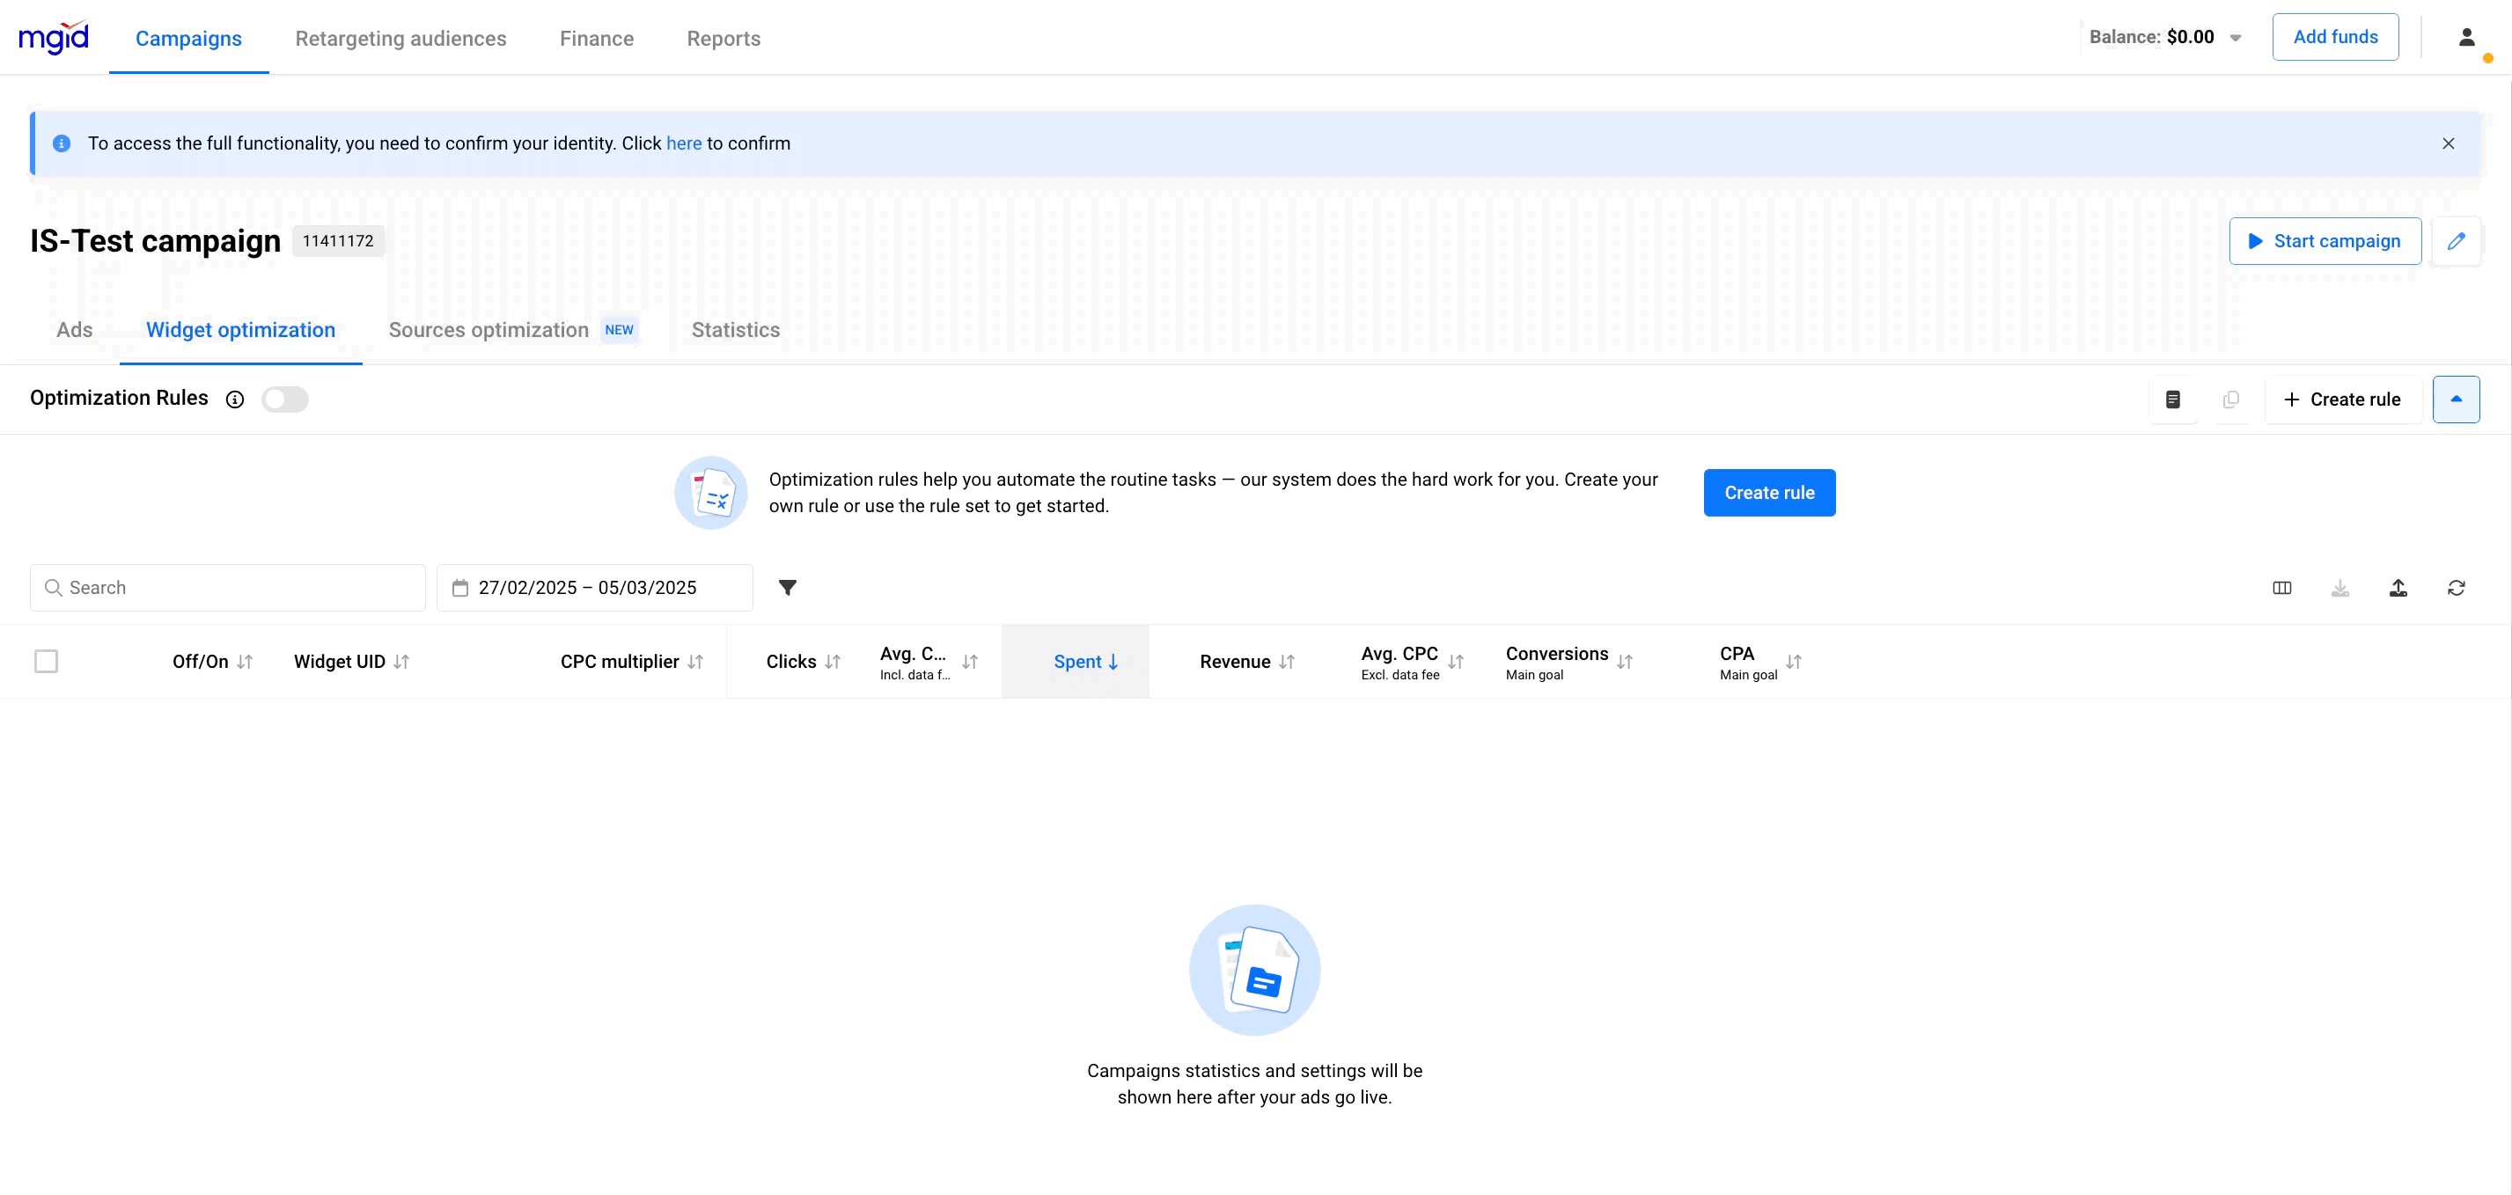Toggle the Optimization Rules switch

(x=285, y=400)
